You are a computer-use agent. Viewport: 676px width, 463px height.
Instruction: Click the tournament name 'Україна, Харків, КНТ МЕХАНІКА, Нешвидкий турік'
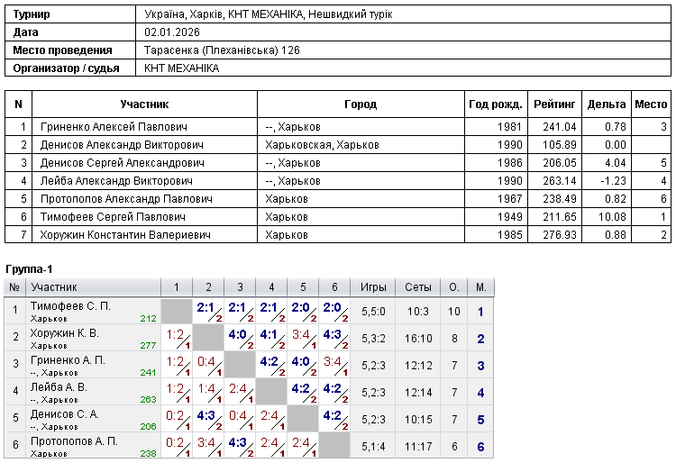pyautogui.click(x=269, y=14)
